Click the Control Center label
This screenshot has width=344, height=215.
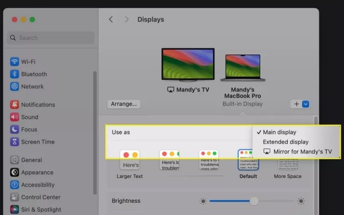point(41,197)
